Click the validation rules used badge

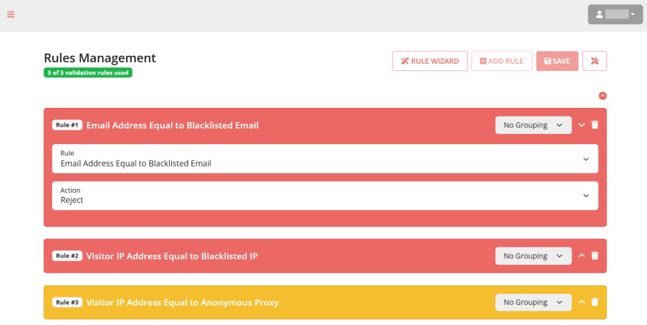pos(88,72)
